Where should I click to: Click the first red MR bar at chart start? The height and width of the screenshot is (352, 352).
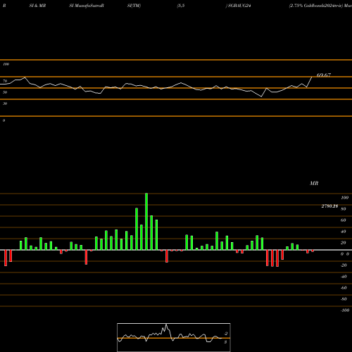pos(6,258)
